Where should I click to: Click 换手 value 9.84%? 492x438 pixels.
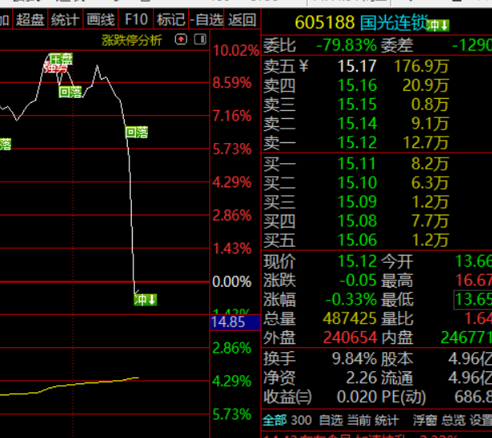pos(355,358)
